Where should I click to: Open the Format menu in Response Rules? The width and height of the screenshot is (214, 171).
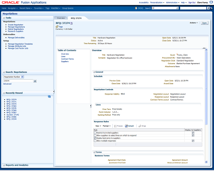(x=107, y=126)
